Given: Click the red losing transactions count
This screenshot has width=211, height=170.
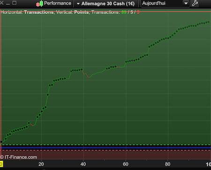Looking at the screenshot, I should pyautogui.click(x=138, y=12).
